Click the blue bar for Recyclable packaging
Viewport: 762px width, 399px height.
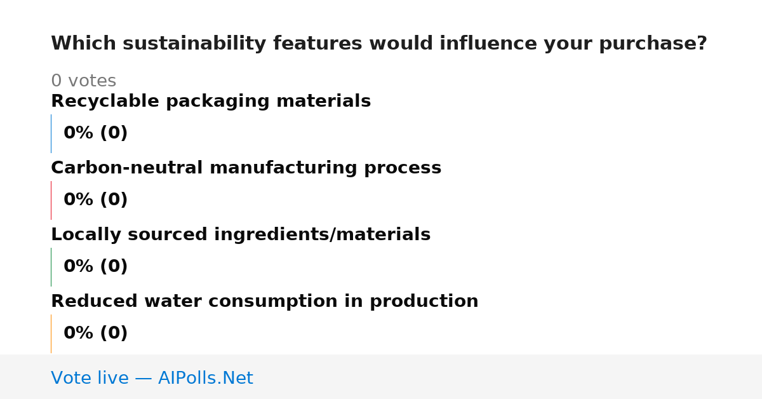pos(51,133)
